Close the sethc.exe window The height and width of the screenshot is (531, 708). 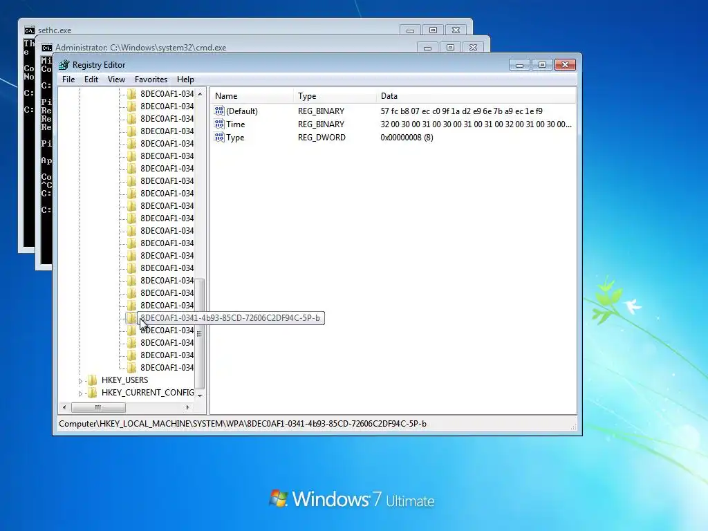coord(456,30)
